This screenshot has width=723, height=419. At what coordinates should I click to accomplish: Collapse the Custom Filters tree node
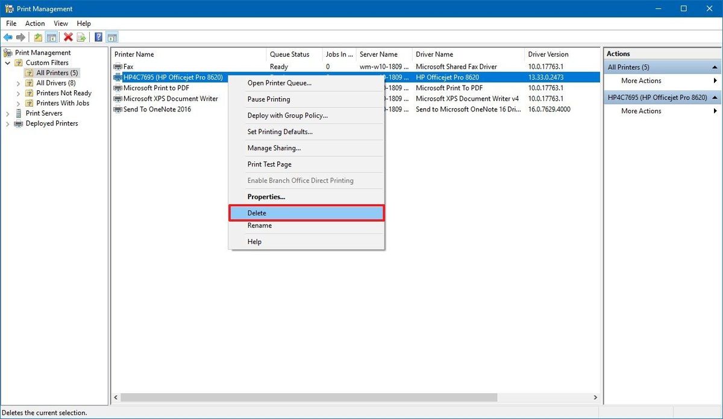[x=8, y=62]
